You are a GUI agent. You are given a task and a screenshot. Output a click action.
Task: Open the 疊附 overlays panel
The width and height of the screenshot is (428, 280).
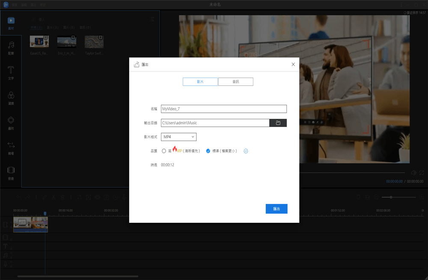pos(11,123)
